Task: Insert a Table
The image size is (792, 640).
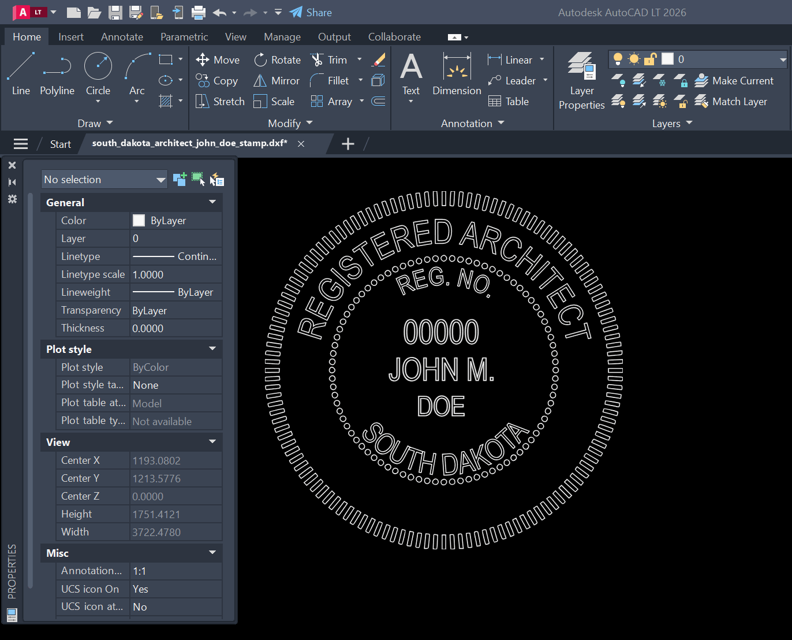Action: click(x=509, y=102)
